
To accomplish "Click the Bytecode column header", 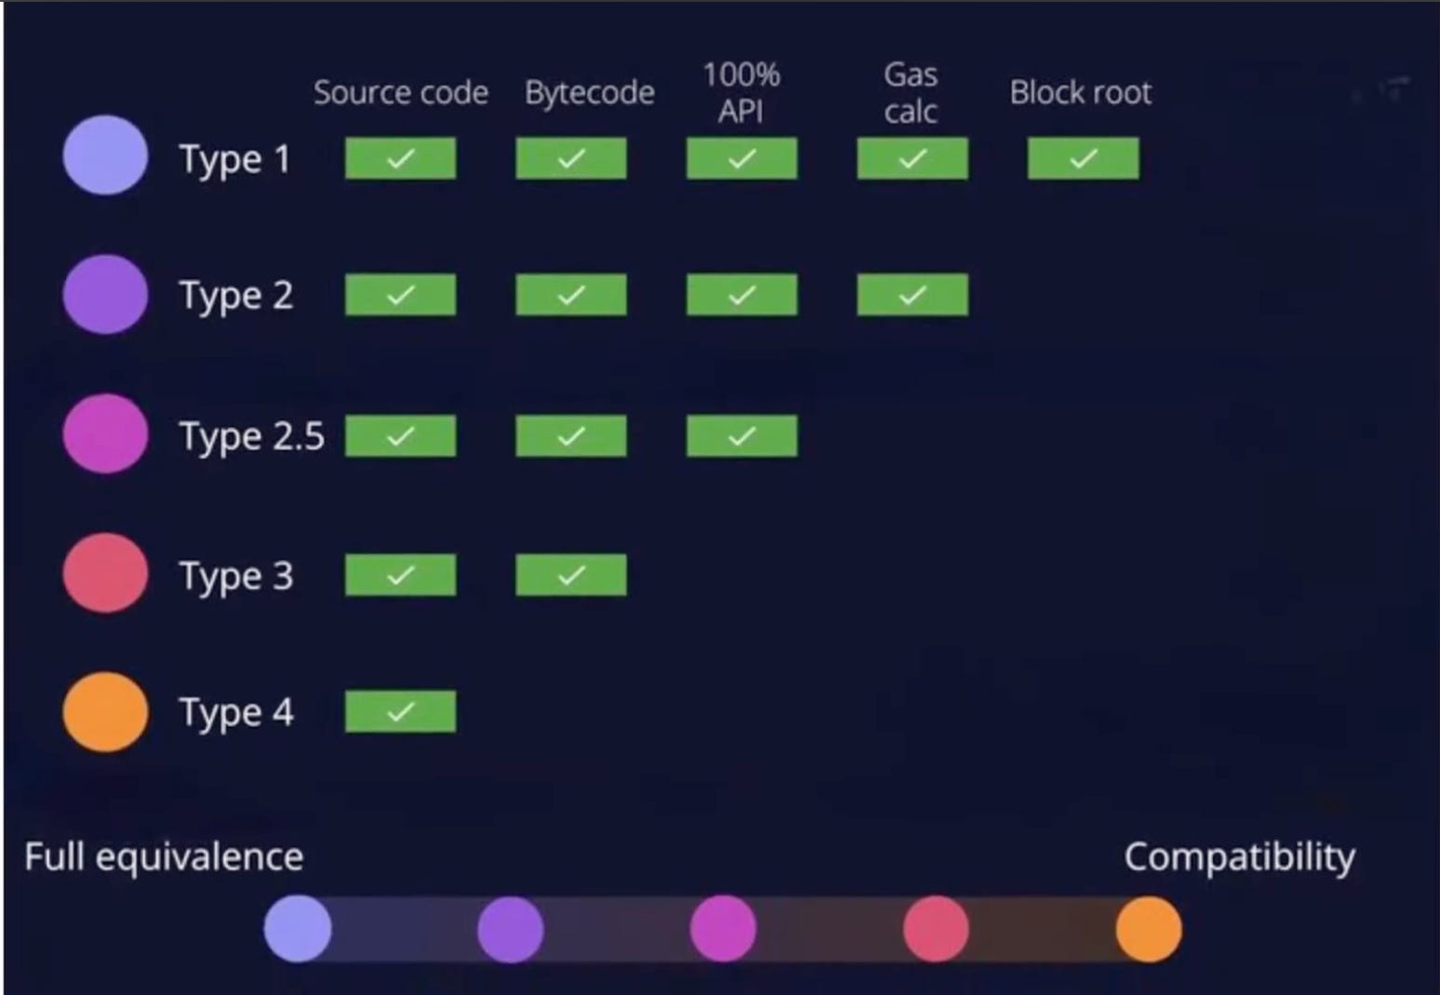I will tap(590, 94).
